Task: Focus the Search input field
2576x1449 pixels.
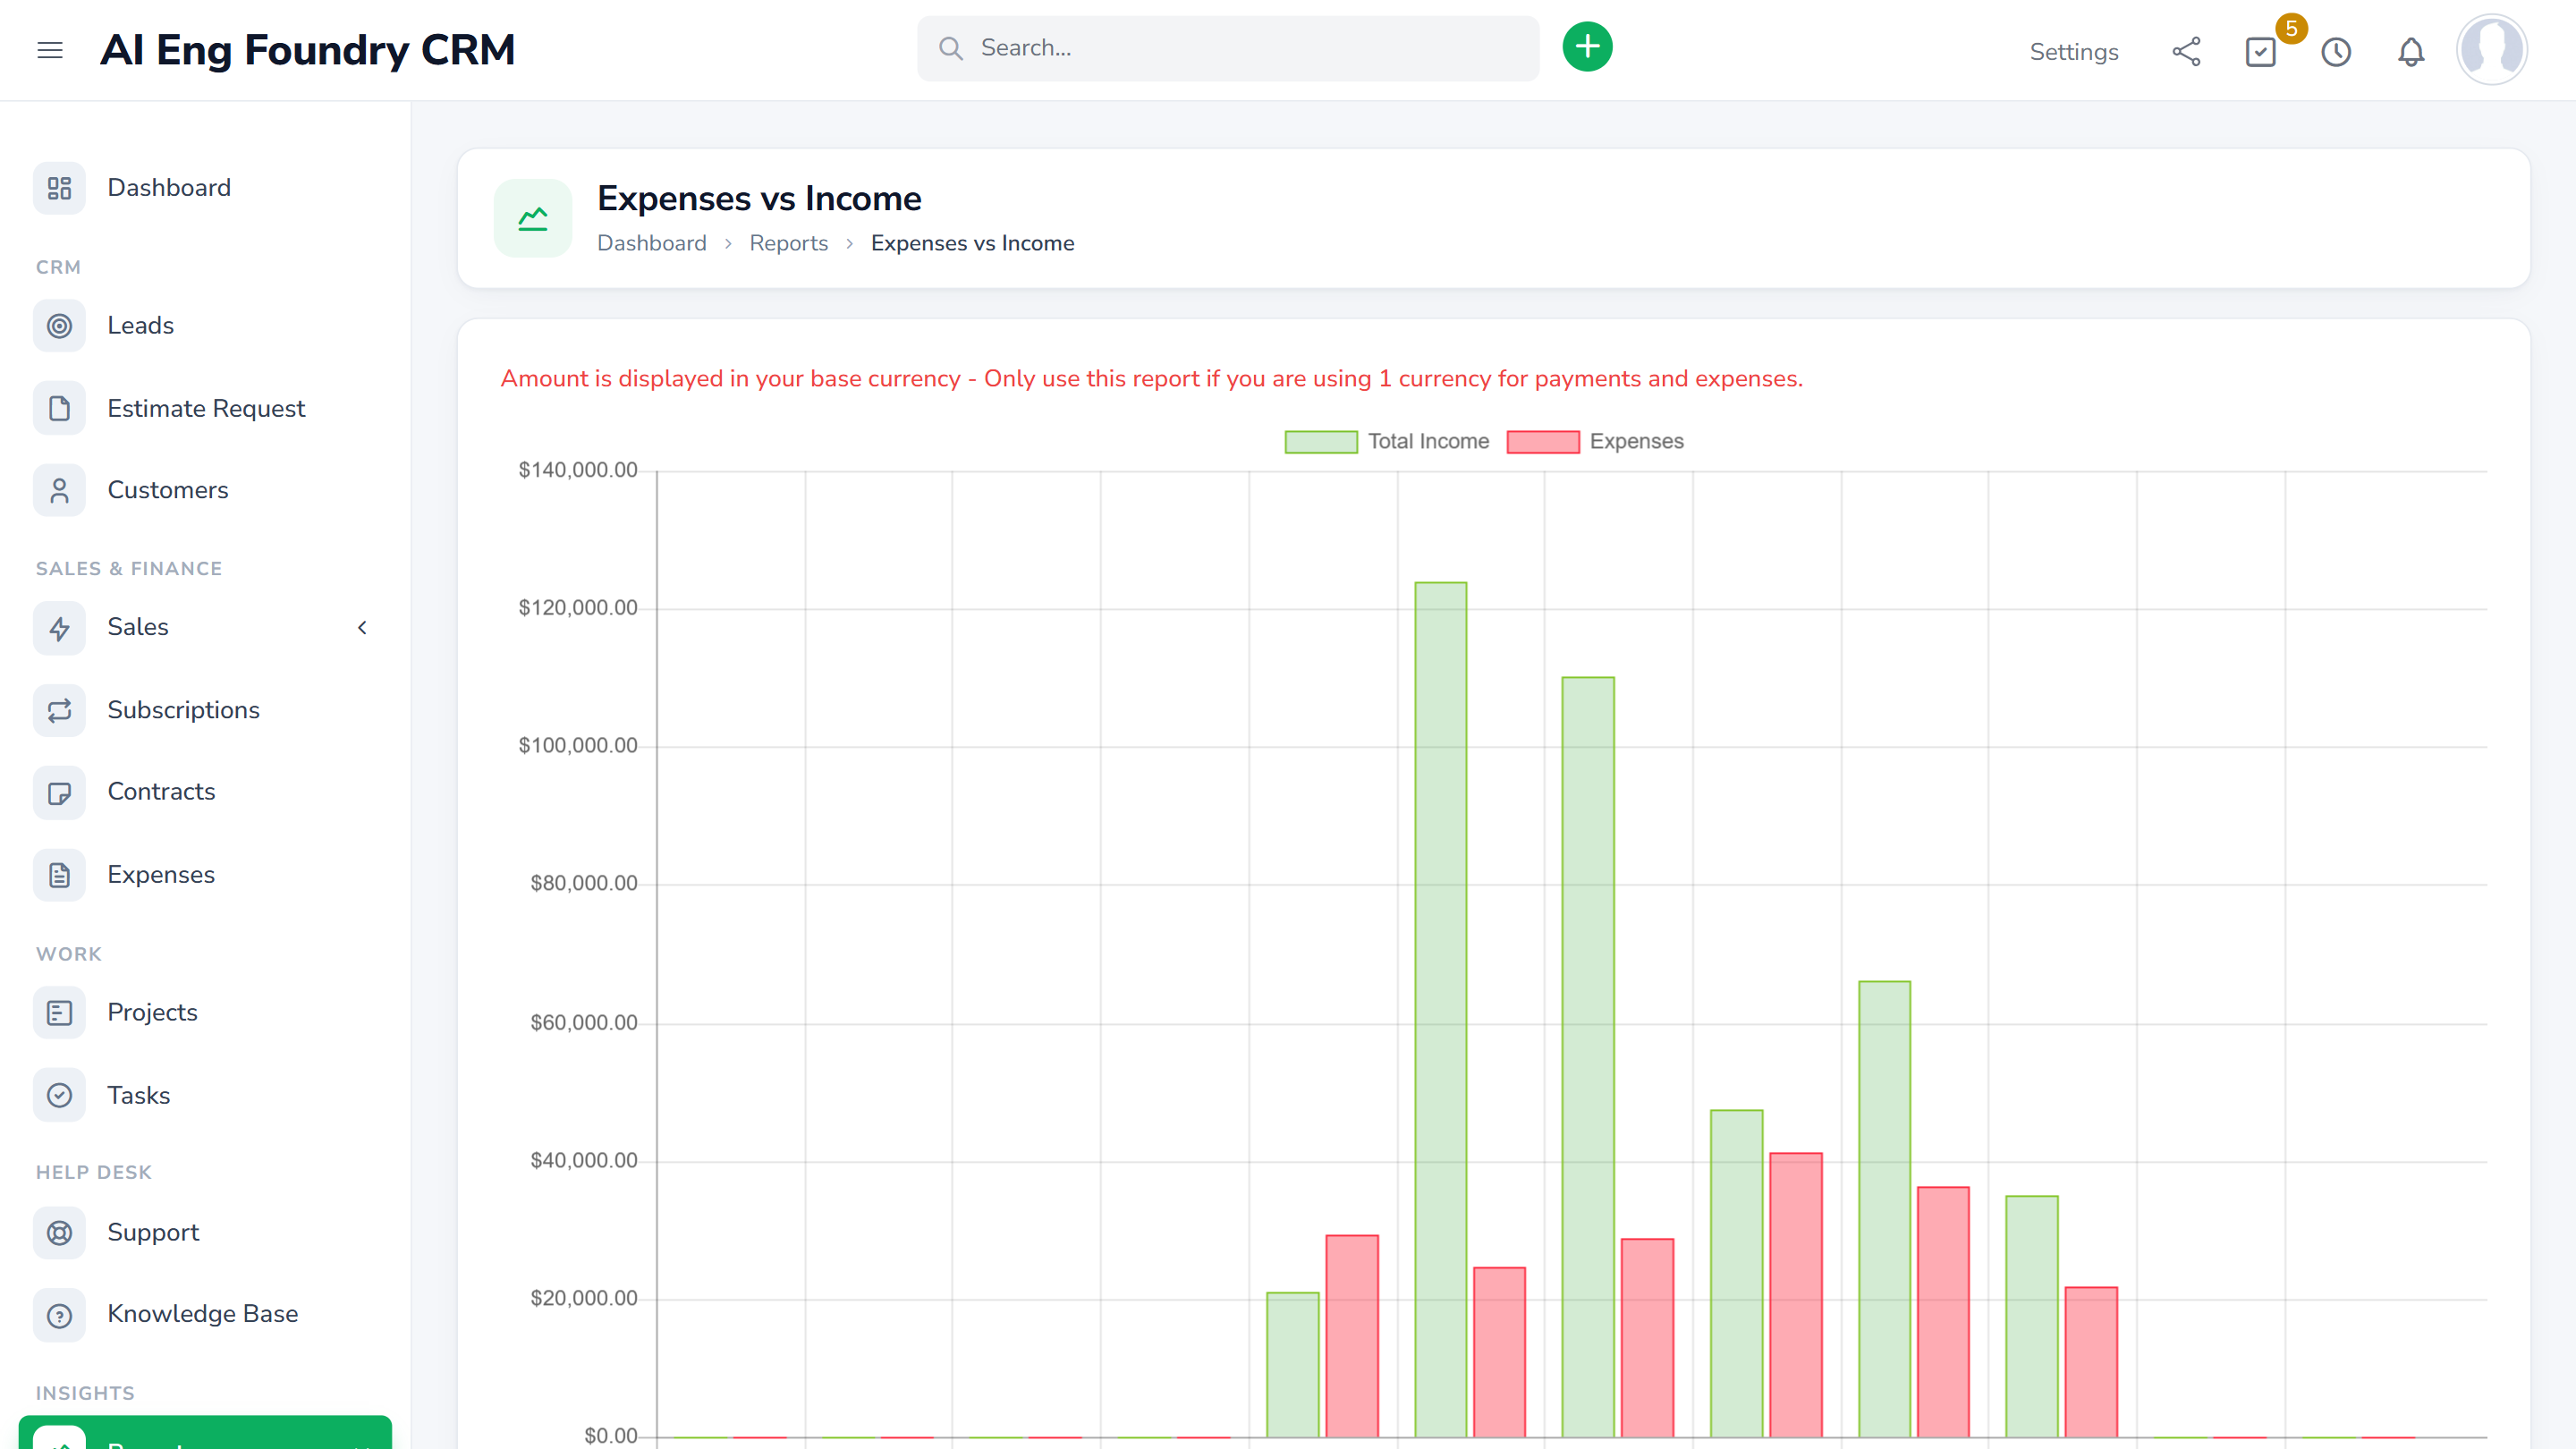Action: point(1228,48)
